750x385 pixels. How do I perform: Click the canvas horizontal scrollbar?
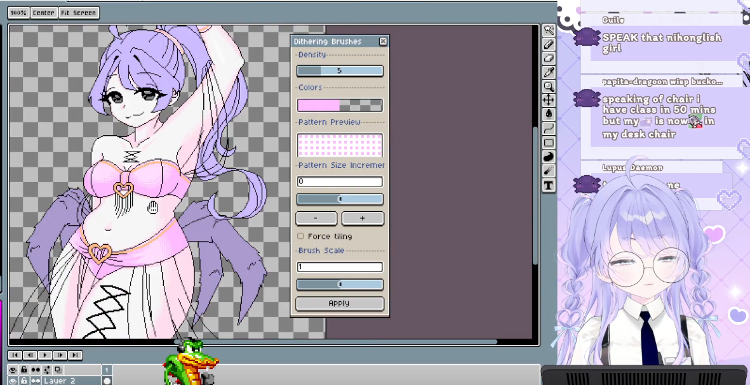click(x=337, y=342)
